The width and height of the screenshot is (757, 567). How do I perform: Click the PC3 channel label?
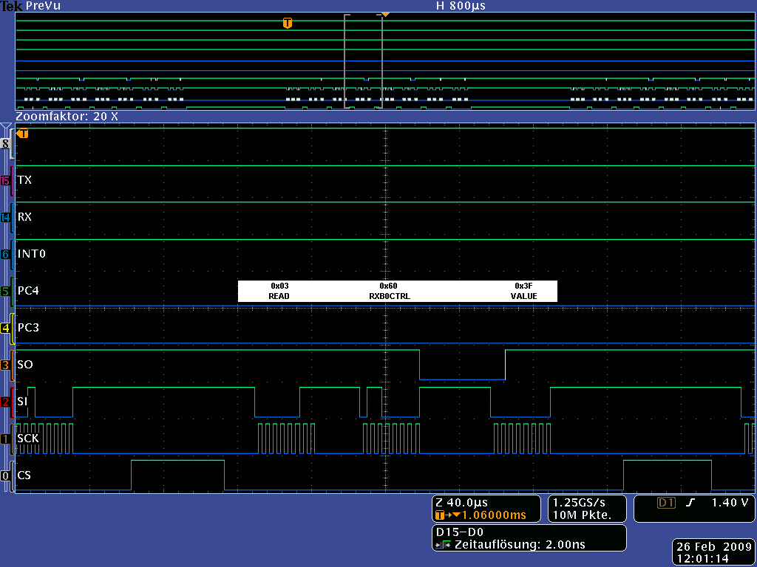tap(28, 328)
